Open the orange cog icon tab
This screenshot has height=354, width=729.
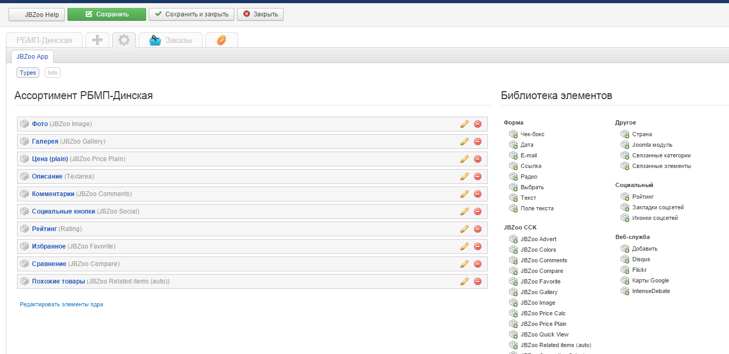(x=221, y=40)
